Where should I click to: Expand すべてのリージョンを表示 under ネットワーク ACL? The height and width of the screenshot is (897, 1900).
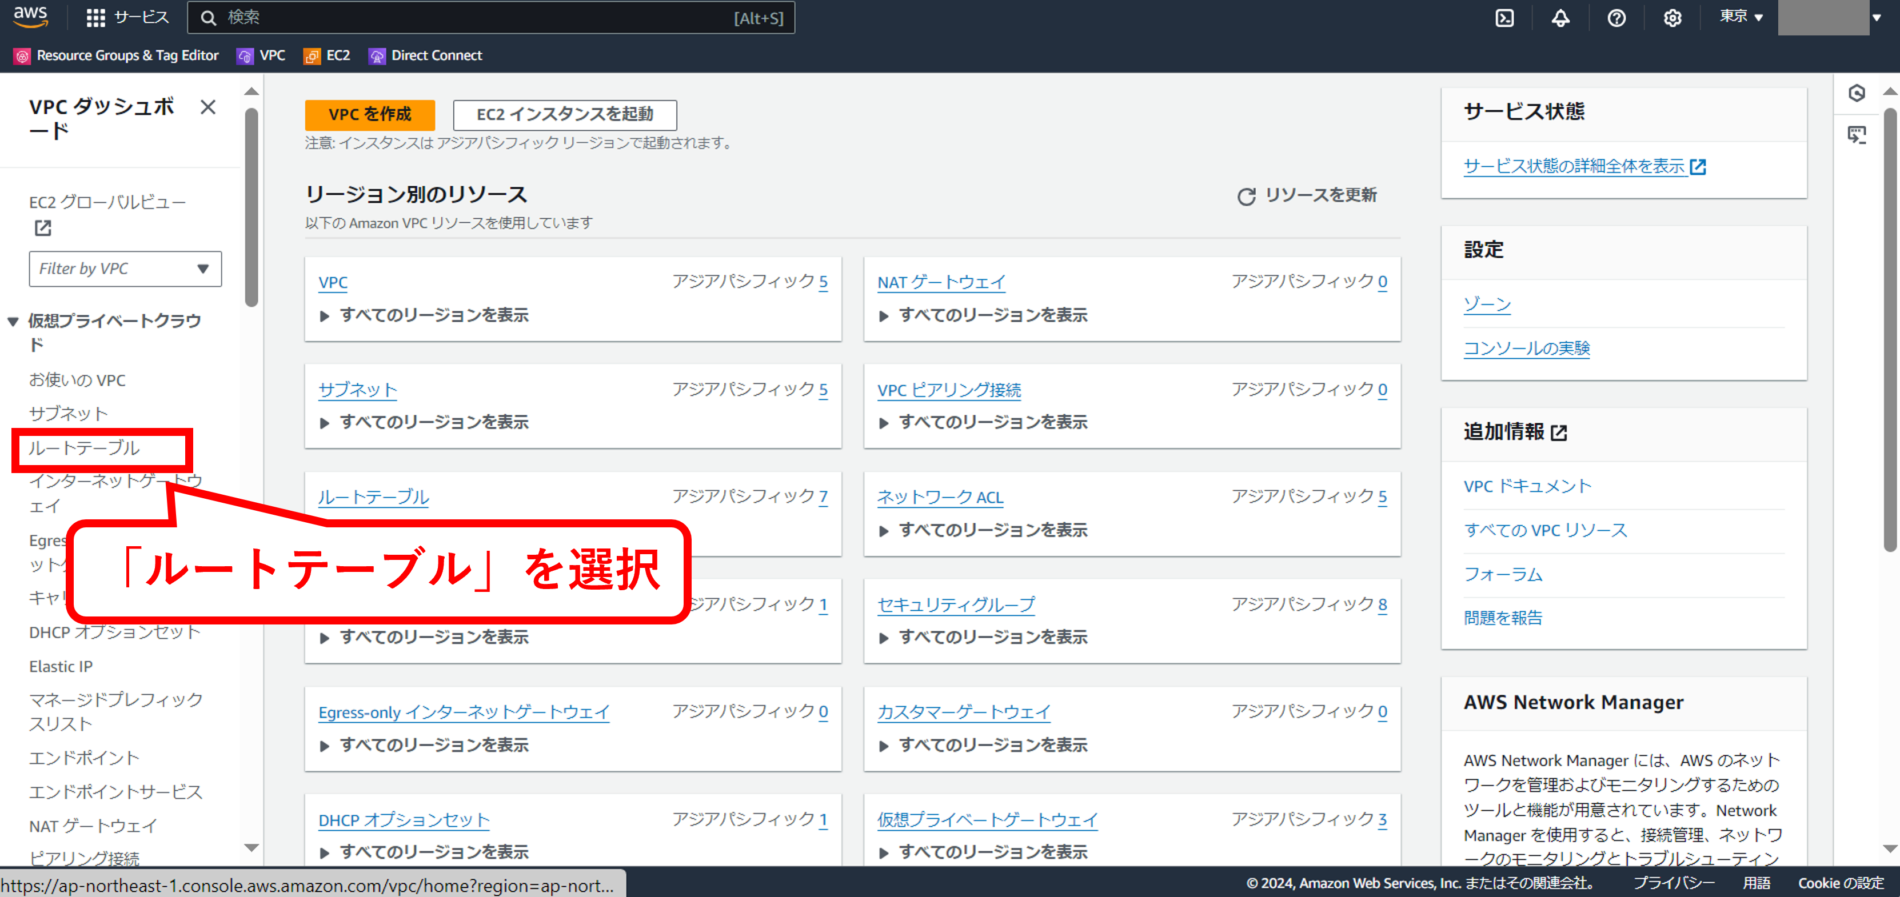(984, 530)
